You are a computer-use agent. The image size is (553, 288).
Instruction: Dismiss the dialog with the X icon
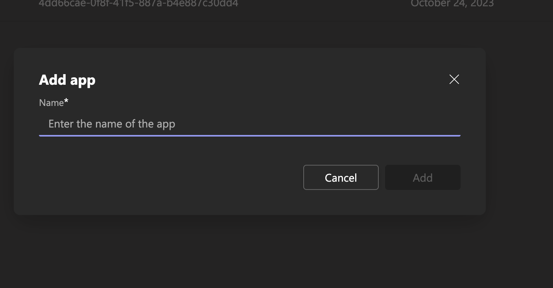[x=454, y=79]
